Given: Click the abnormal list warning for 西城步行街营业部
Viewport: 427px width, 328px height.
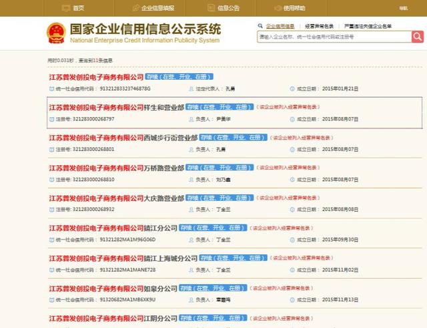Looking at the screenshot, I should [302, 138].
